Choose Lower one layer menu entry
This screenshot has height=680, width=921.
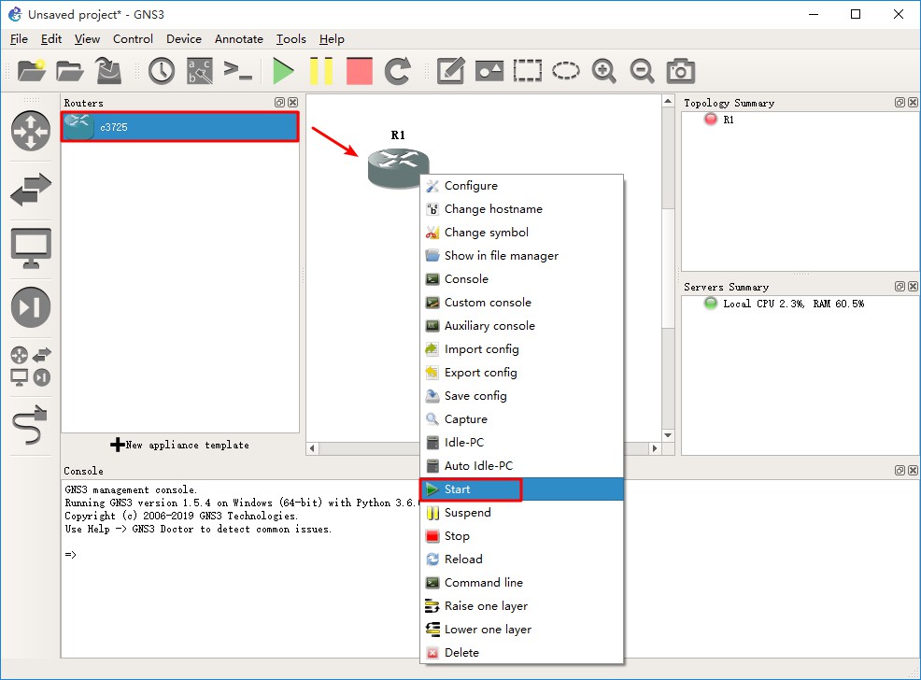coord(521,630)
